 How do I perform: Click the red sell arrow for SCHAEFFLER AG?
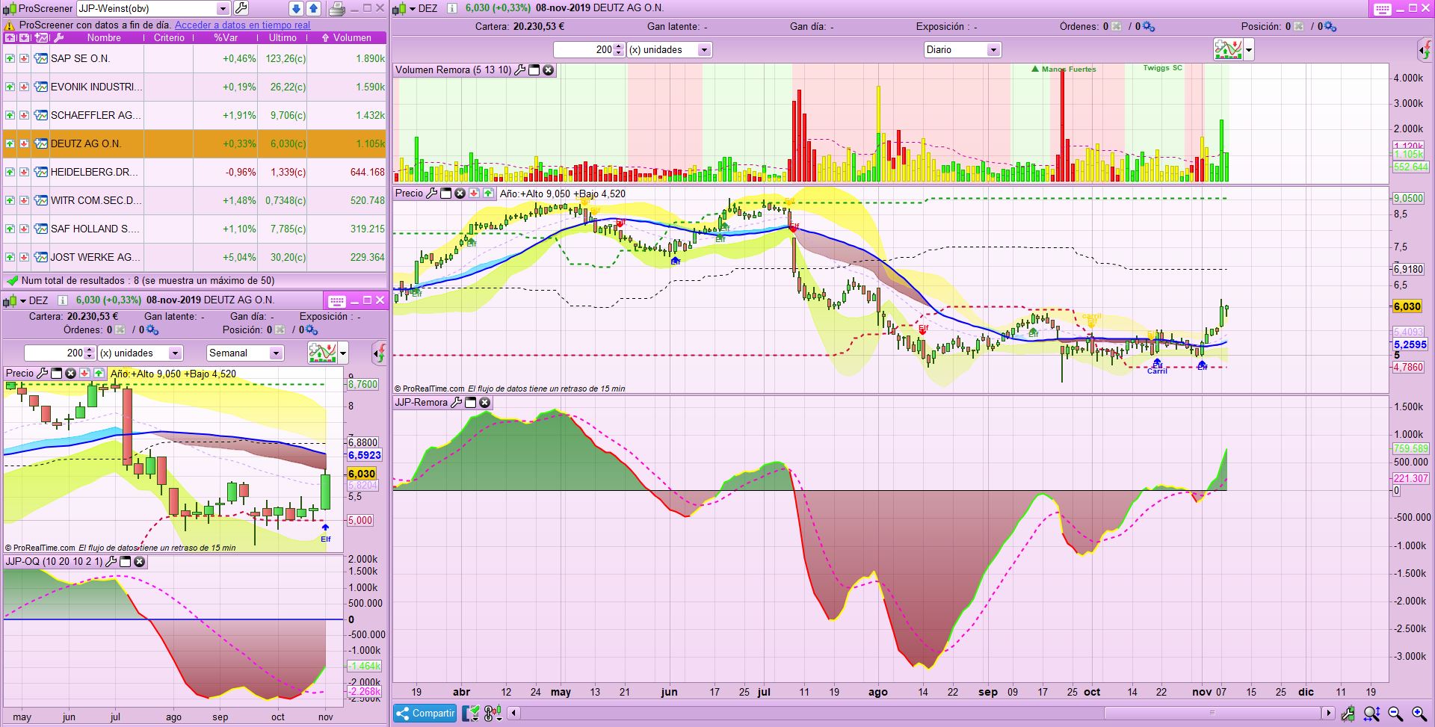(24, 115)
